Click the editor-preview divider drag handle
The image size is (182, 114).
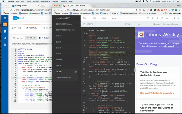click(135, 70)
